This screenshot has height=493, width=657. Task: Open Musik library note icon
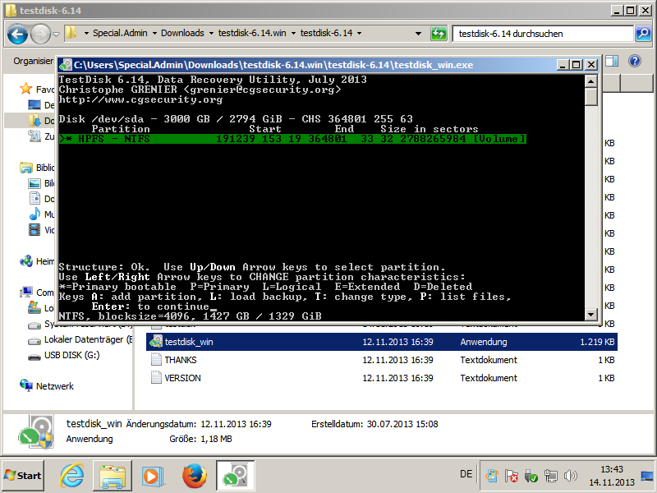pos(34,214)
